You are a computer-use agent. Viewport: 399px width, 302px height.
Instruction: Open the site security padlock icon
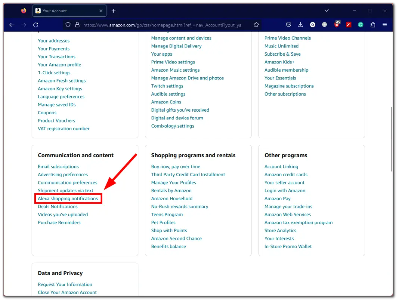(x=77, y=25)
